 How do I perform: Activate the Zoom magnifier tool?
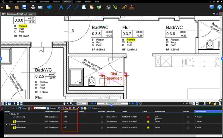tap(71, 103)
